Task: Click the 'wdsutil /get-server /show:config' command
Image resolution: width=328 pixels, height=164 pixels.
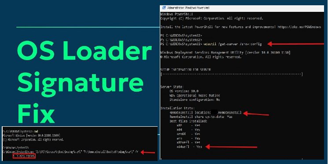Action: (232, 44)
